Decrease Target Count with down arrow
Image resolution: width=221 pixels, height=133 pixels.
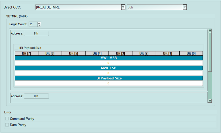coord(39,25)
